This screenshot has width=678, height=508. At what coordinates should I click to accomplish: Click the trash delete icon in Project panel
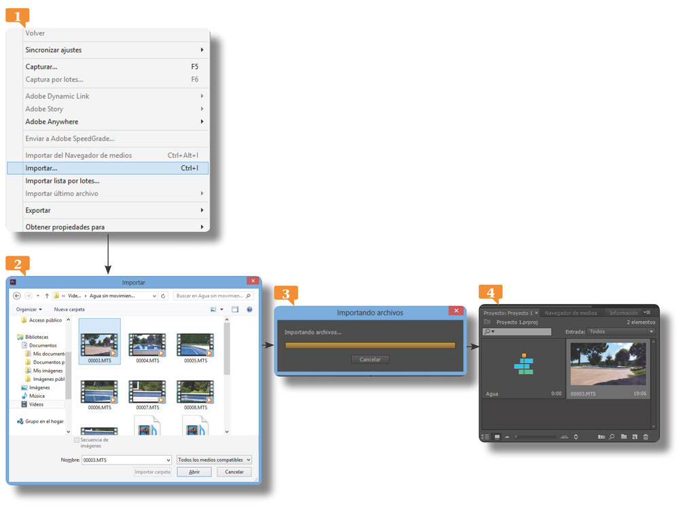tap(645, 437)
